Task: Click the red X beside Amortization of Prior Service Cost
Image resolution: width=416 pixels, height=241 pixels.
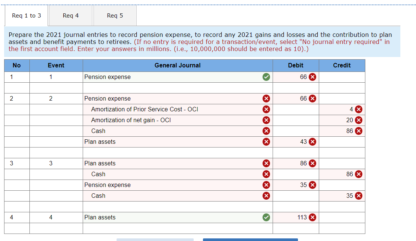Action: tap(266, 109)
